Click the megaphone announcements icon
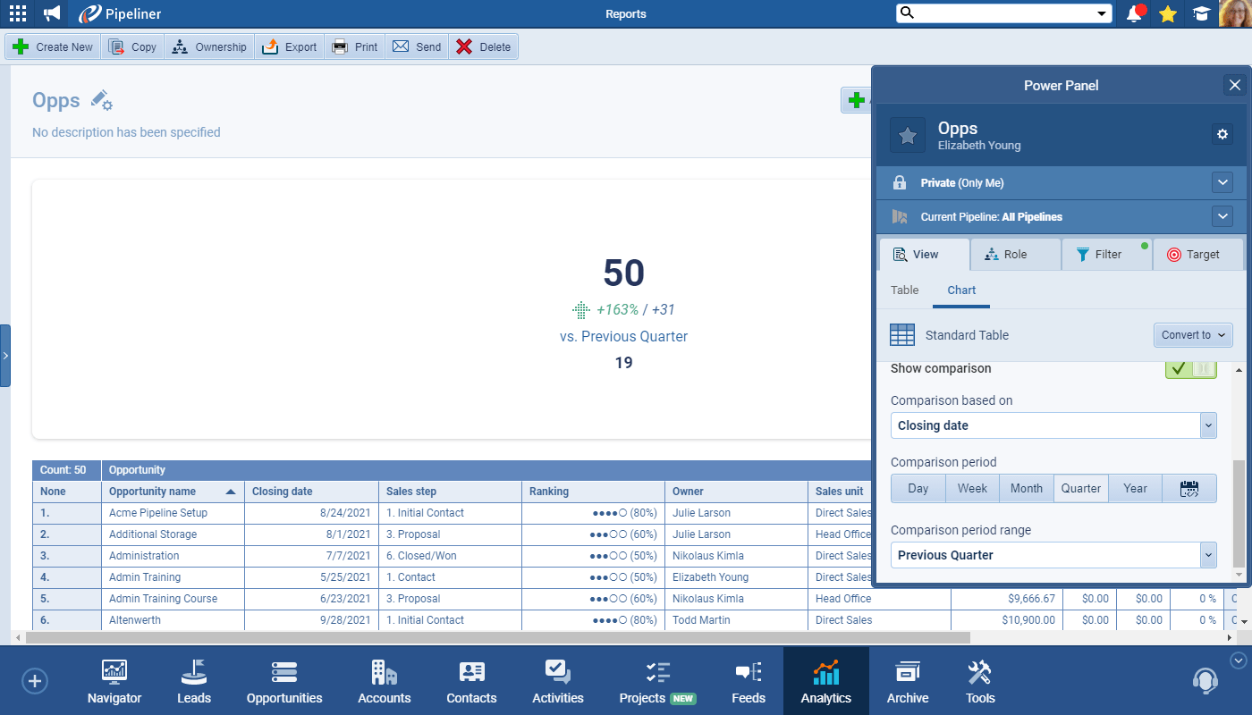 click(x=50, y=13)
